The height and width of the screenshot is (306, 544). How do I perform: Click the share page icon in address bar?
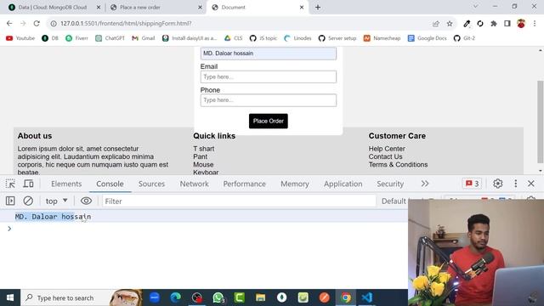[x=436, y=23]
